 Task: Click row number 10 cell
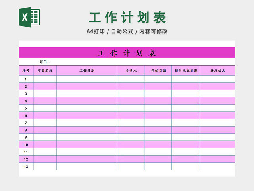(x=26, y=145)
